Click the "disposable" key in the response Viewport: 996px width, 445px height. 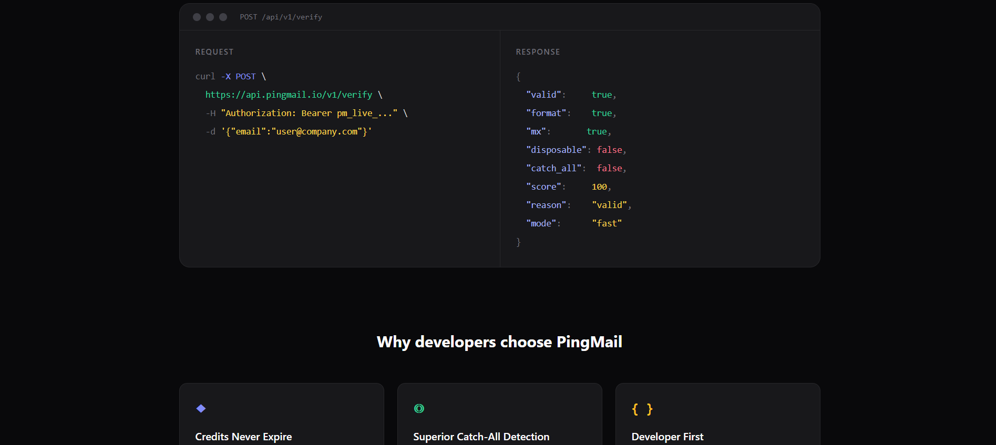click(x=556, y=150)
